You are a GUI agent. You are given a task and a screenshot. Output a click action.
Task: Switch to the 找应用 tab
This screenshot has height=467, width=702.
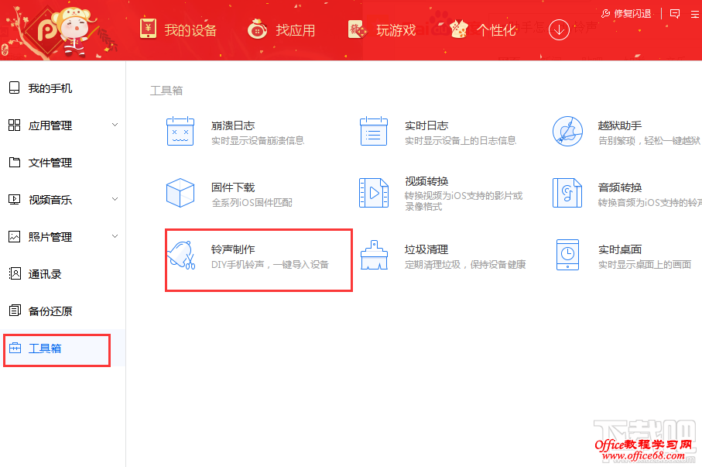tap(282, 30)
